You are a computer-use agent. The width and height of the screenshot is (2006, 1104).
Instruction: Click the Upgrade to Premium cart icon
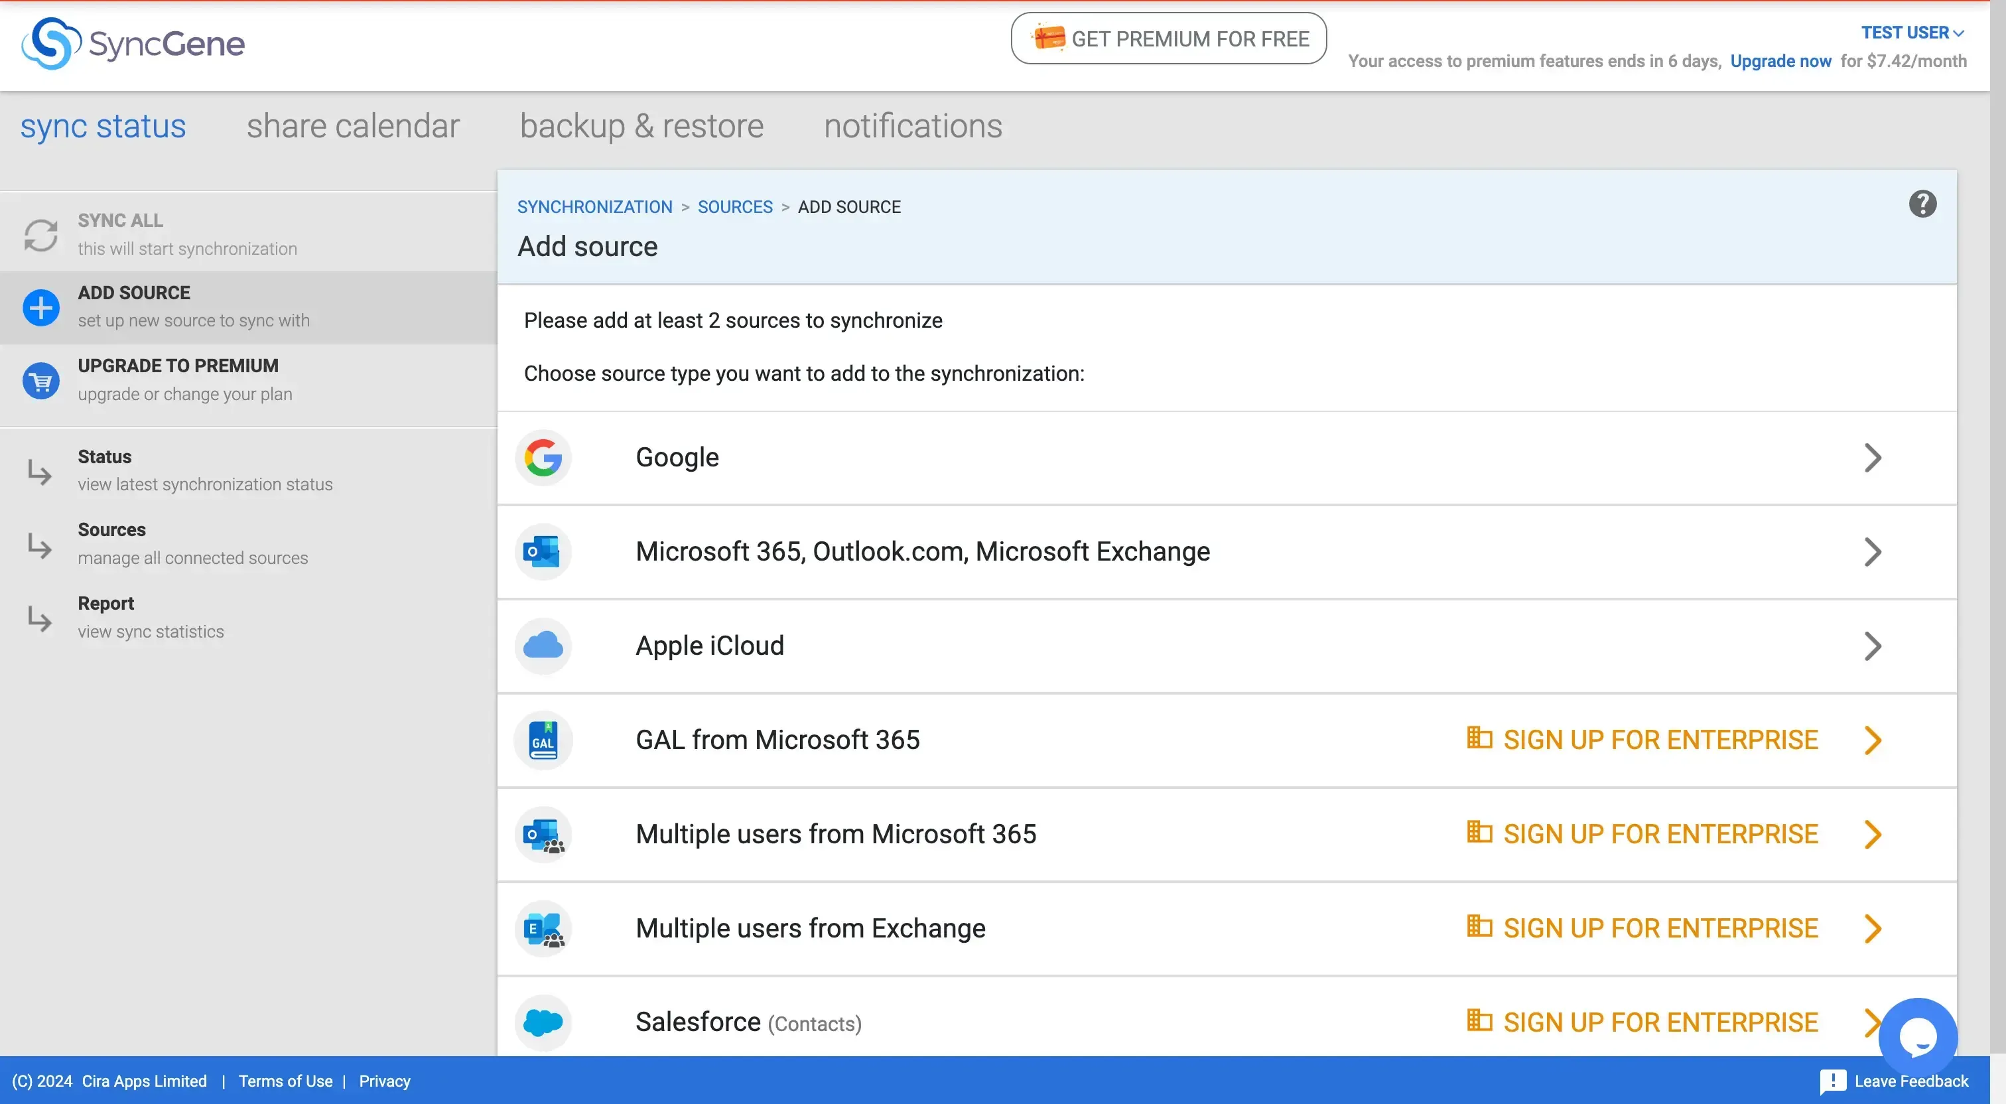[40, 380]
